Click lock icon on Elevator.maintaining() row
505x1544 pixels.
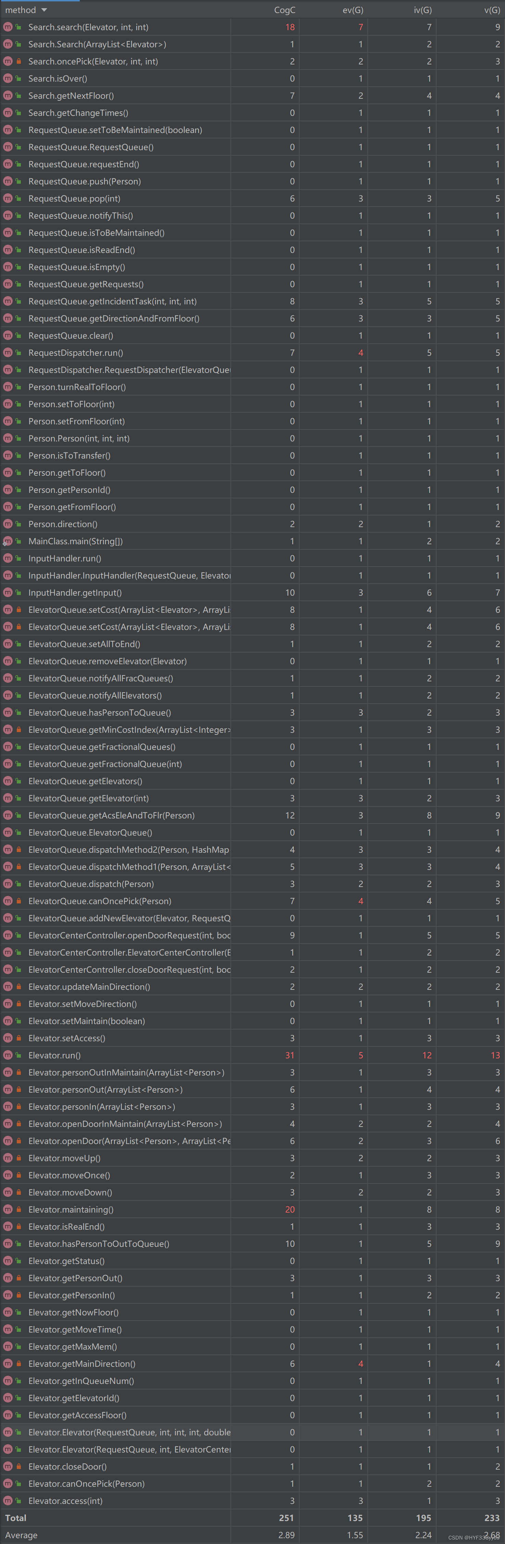point(18,1209)
